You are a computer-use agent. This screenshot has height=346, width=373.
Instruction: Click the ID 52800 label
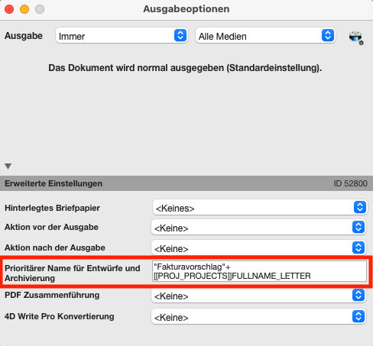click(351, 183)
